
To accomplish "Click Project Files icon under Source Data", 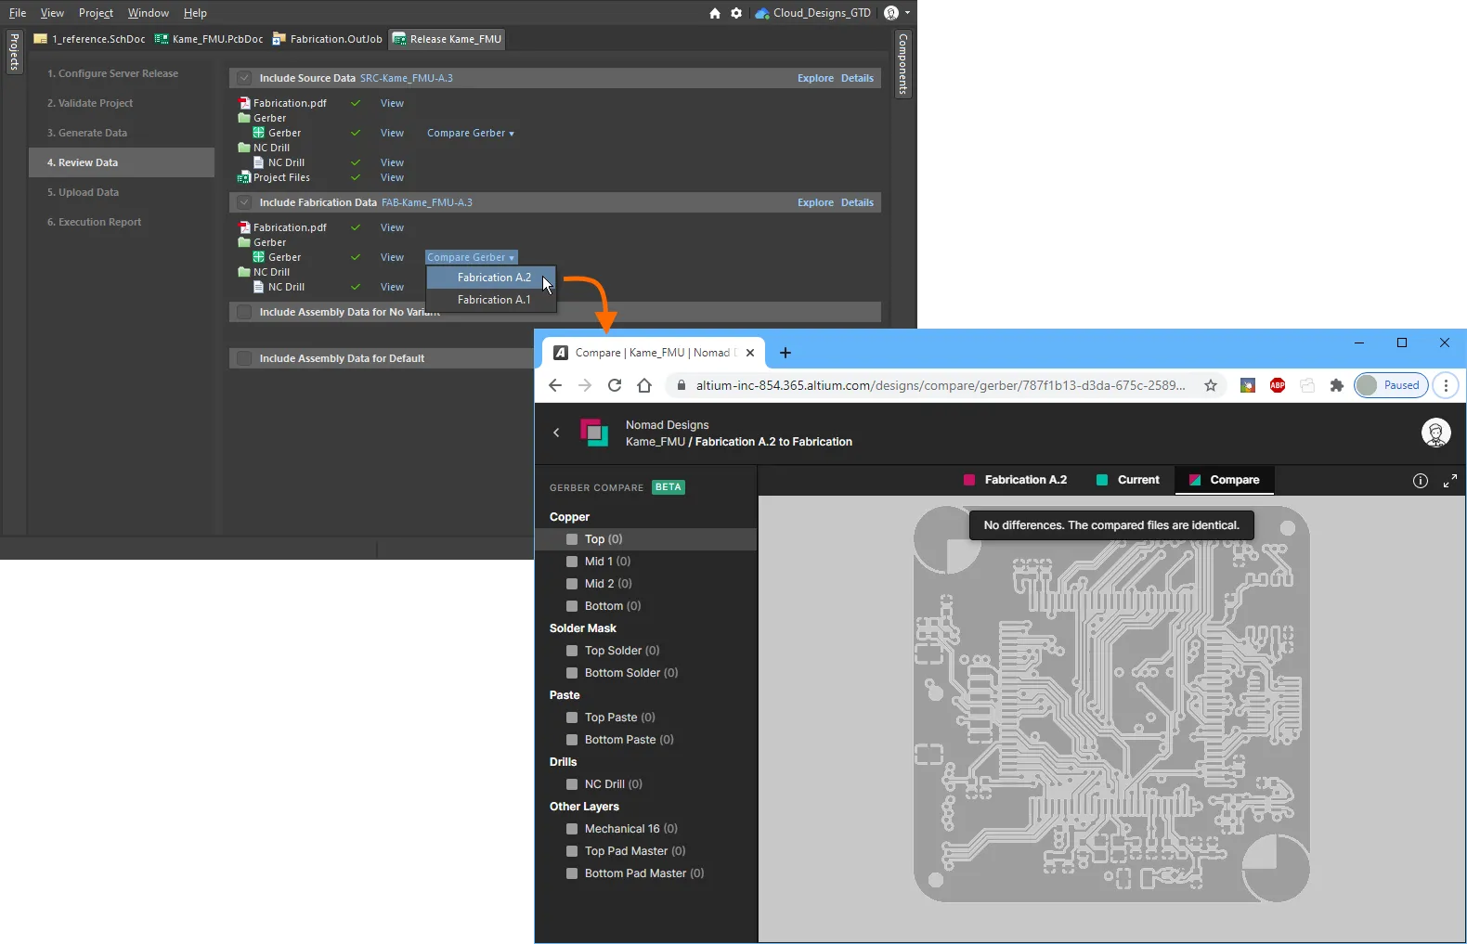I will pos(244,177).
